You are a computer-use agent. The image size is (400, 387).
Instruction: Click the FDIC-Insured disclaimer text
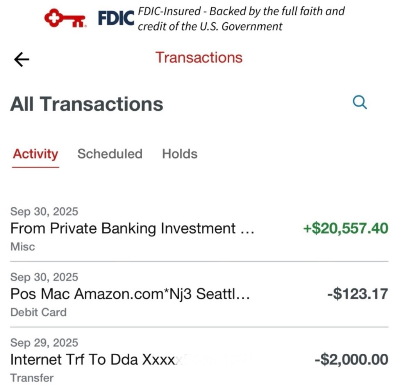click(241, 18)
